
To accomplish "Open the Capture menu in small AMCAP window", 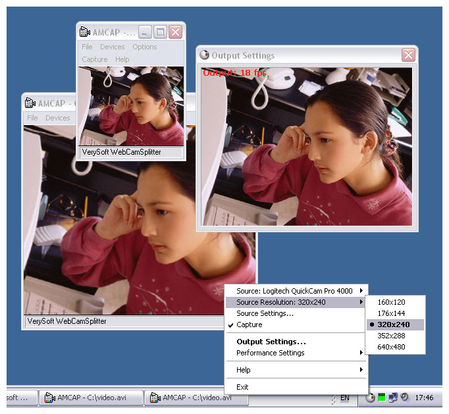I will coord(95,59).
